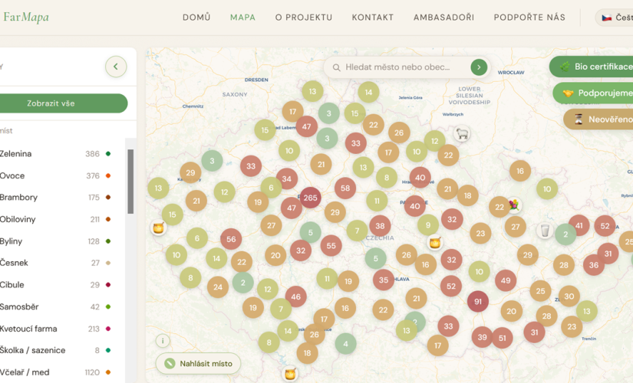The width and height of the screenshot is (633, 383).
Task: Open the map info icon
Action: click(163, 341)
